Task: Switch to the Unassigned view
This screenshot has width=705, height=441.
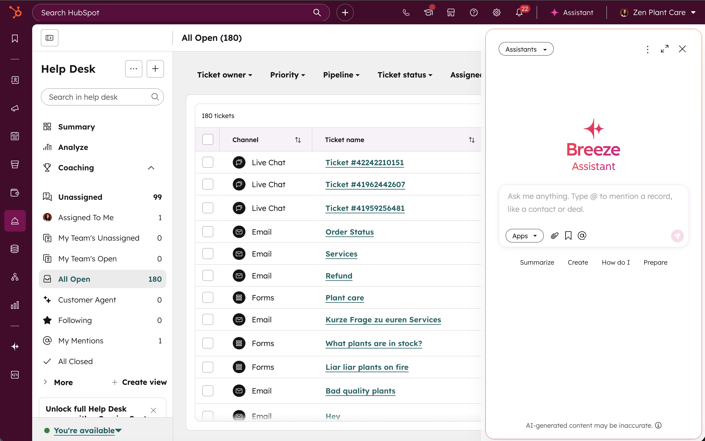Action: point(80,197)
